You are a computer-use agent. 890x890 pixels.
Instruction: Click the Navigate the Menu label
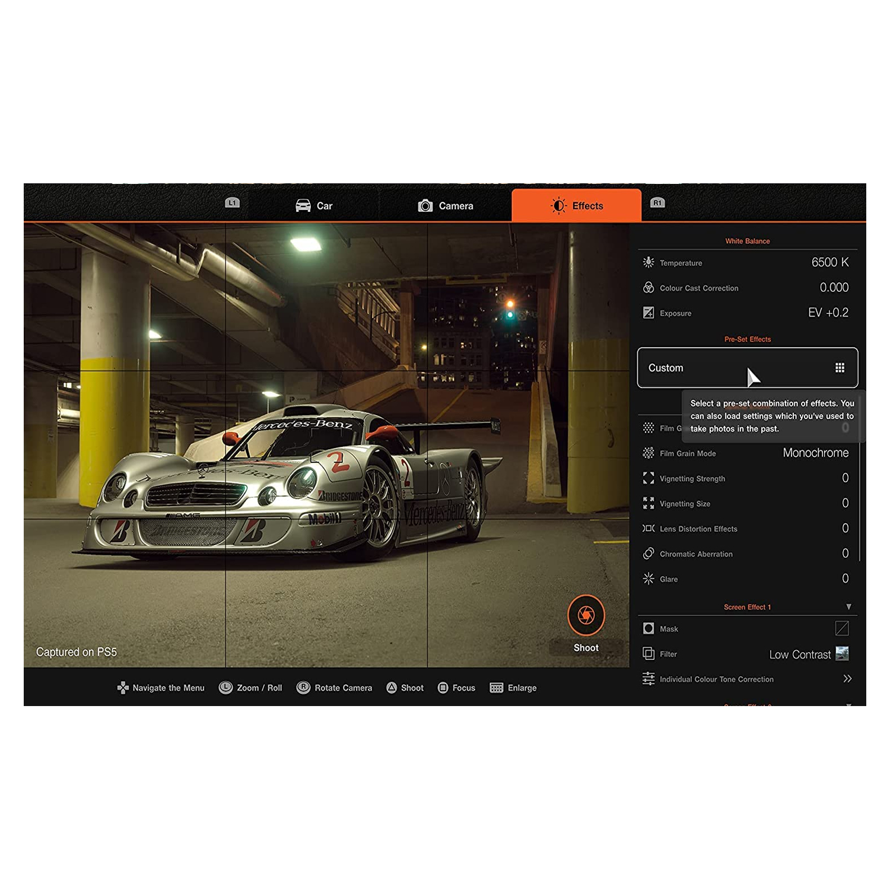pos(169,688)
